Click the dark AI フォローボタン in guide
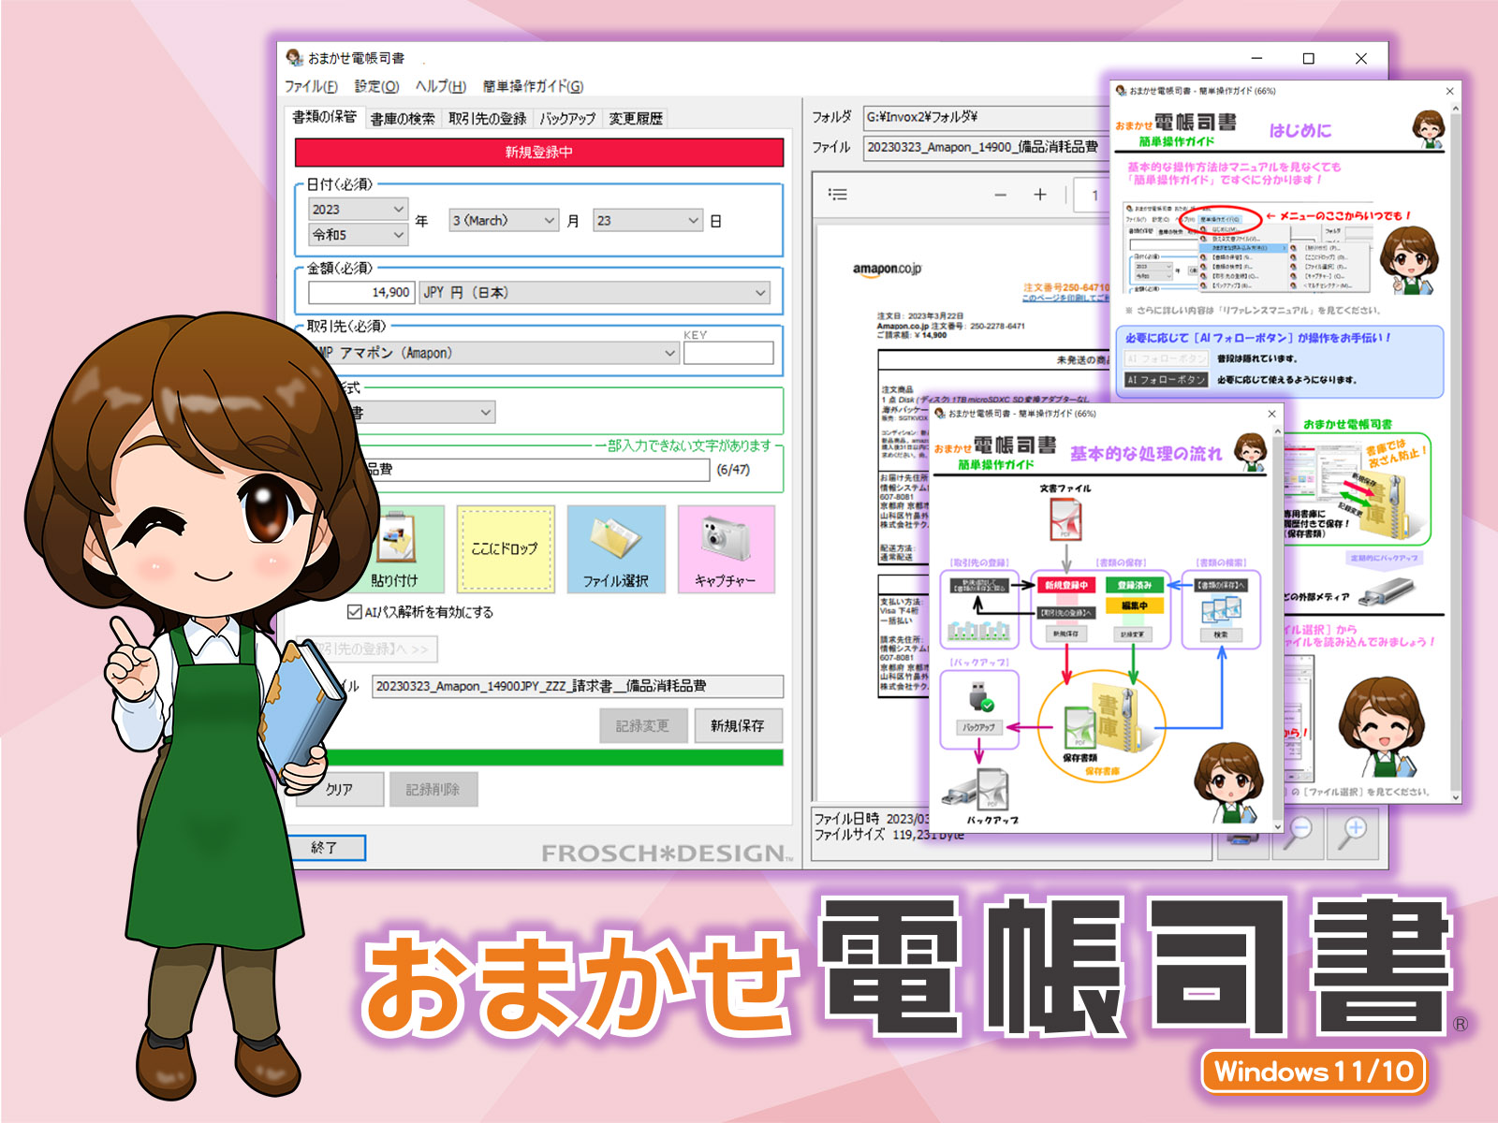 pyautogui.click(x=1166, y=380)
